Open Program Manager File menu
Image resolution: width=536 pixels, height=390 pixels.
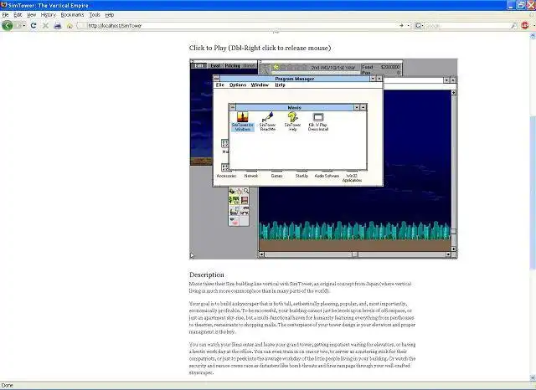tap(220, 85)
